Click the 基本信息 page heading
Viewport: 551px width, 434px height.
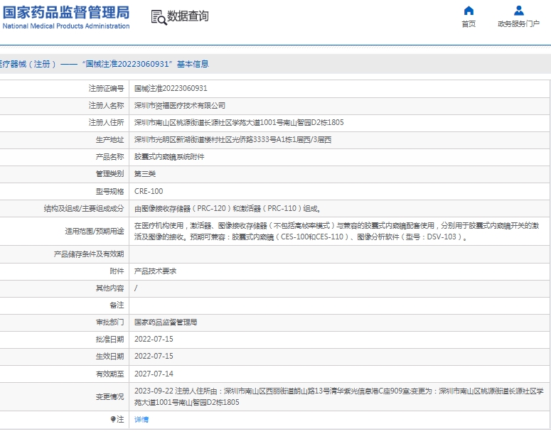point(193,64)
